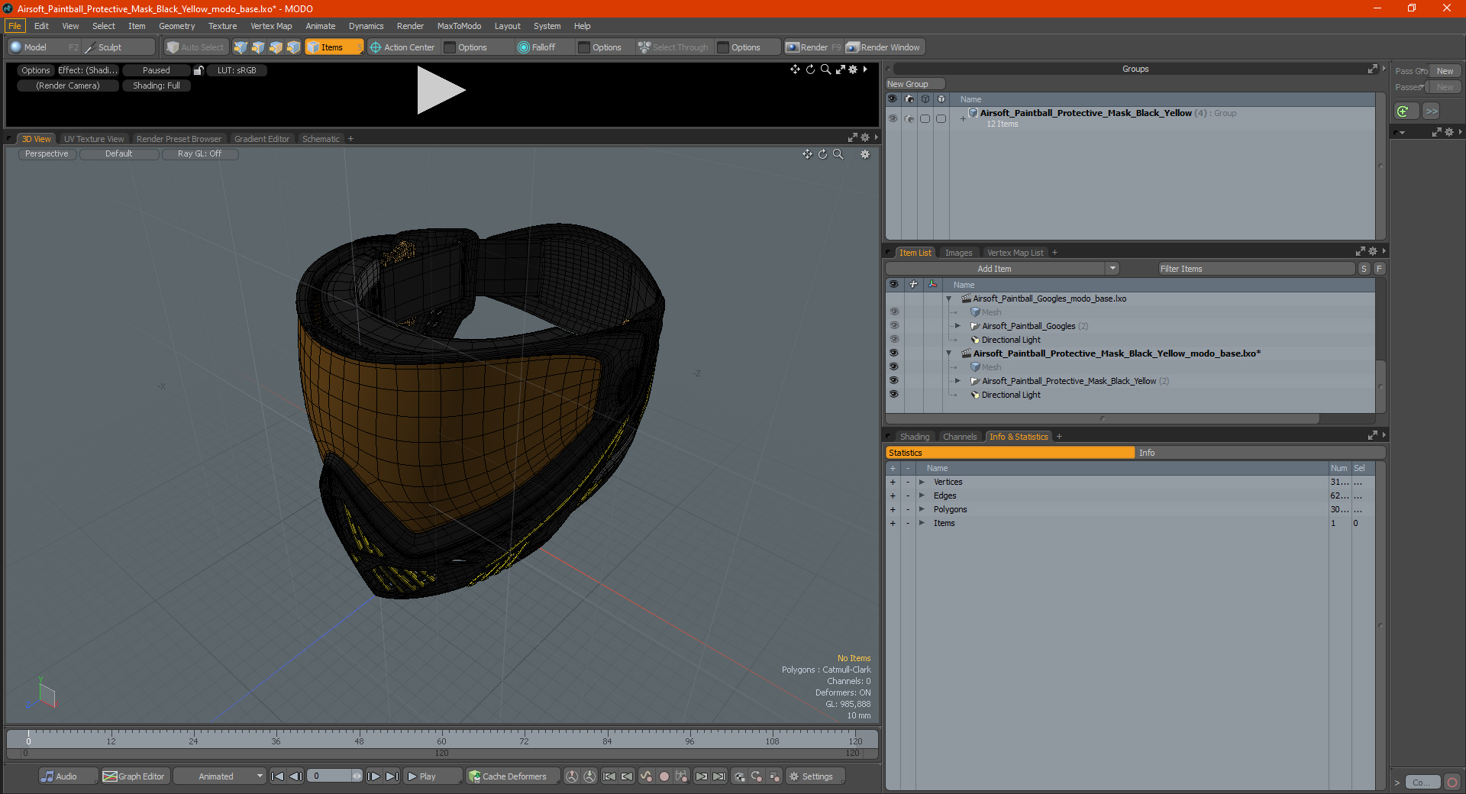
Task: Click the Add Item button
Action: (995, 269)
